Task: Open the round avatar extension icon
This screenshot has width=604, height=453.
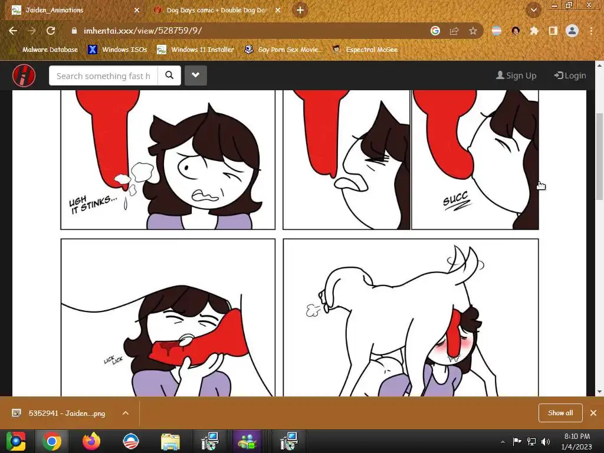Action: pyautogui.click(x=516, y=31)
